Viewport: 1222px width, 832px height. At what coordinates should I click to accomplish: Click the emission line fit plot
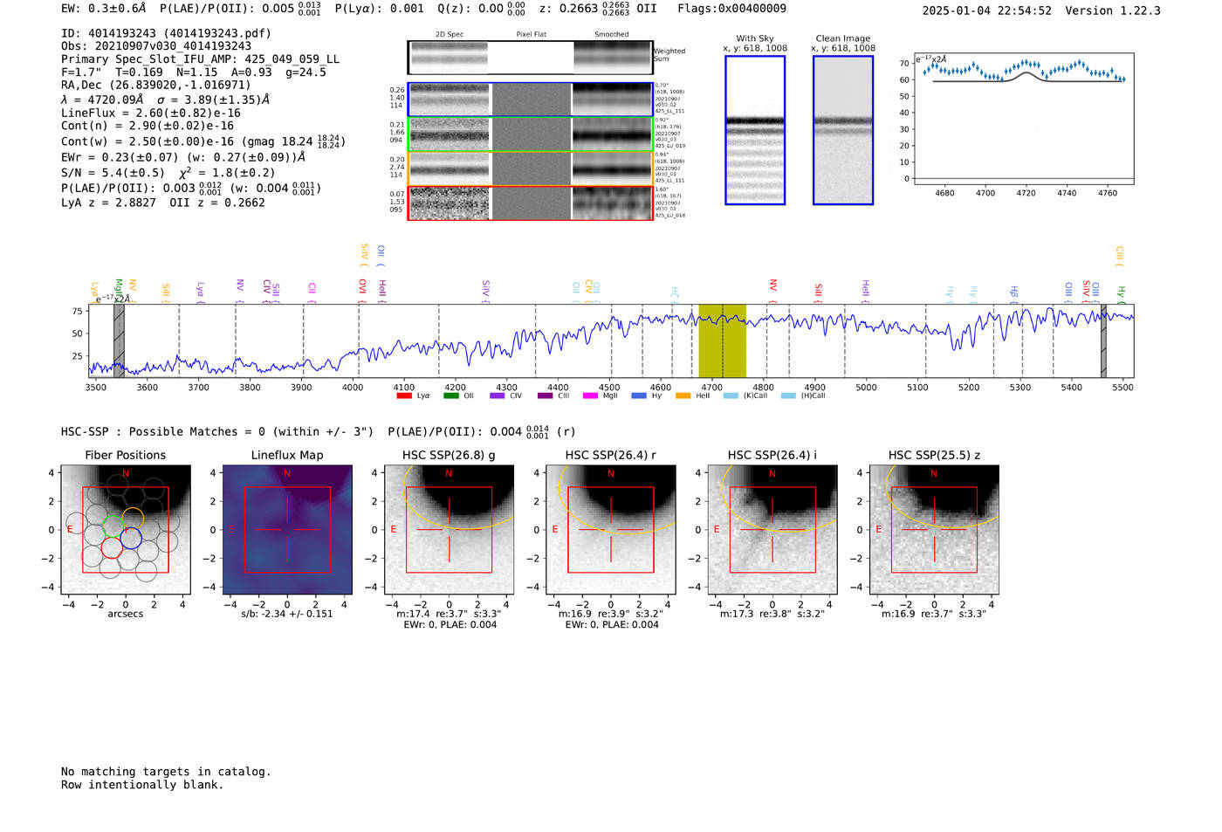[1024, 119]
